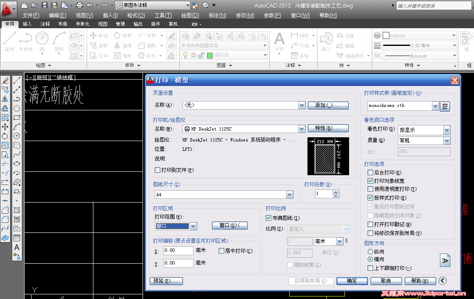Click the 确定 (OK) button
474x299 pixels.
click(352, 280)
